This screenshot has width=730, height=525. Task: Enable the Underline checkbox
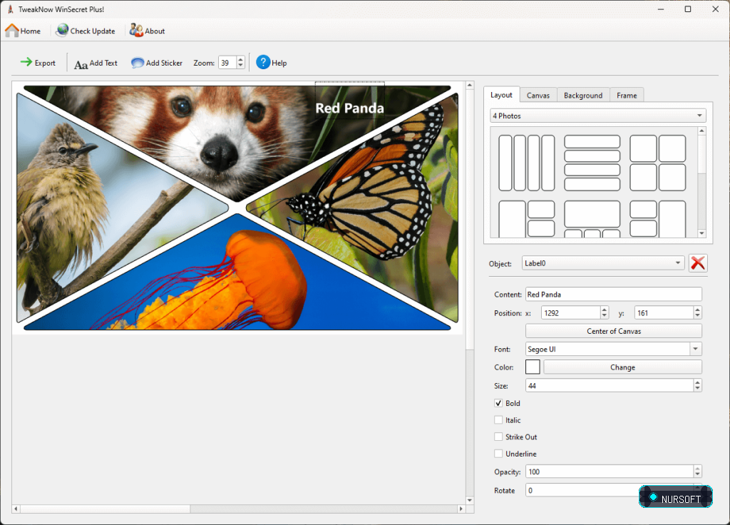coord(498,453)
